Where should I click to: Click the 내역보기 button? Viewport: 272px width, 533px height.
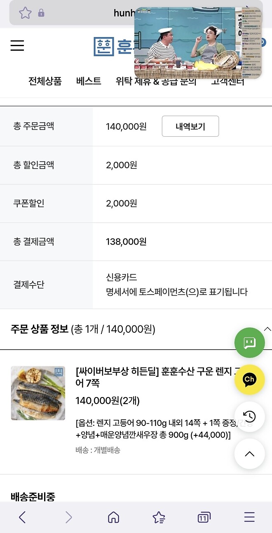click(190, 126)
